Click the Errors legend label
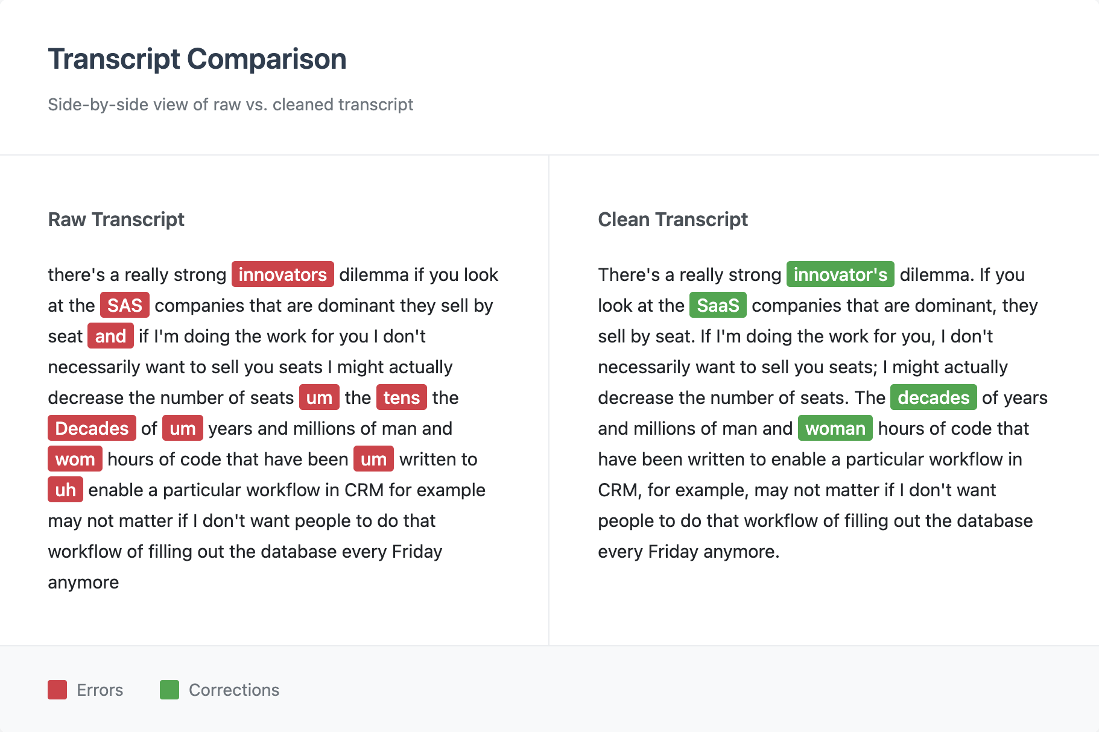 click(100, 690)
